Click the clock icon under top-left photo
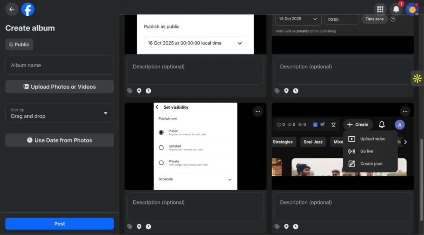424x235 pixels. pyautogui.click(x=148, y=91)
